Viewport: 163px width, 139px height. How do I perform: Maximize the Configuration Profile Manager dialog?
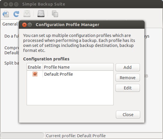click(x=30, y=25)
